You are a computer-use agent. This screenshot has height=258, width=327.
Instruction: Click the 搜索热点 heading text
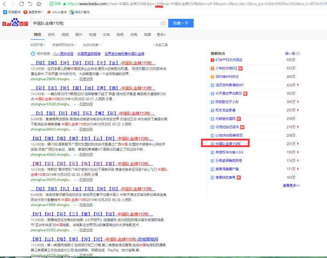coord(218,54)
